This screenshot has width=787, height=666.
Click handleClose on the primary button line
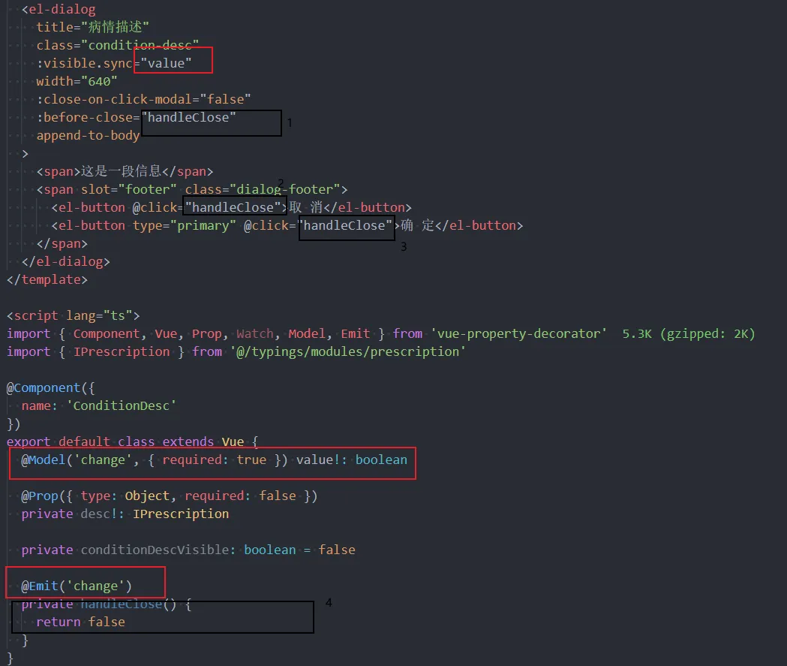click(347, 225)
